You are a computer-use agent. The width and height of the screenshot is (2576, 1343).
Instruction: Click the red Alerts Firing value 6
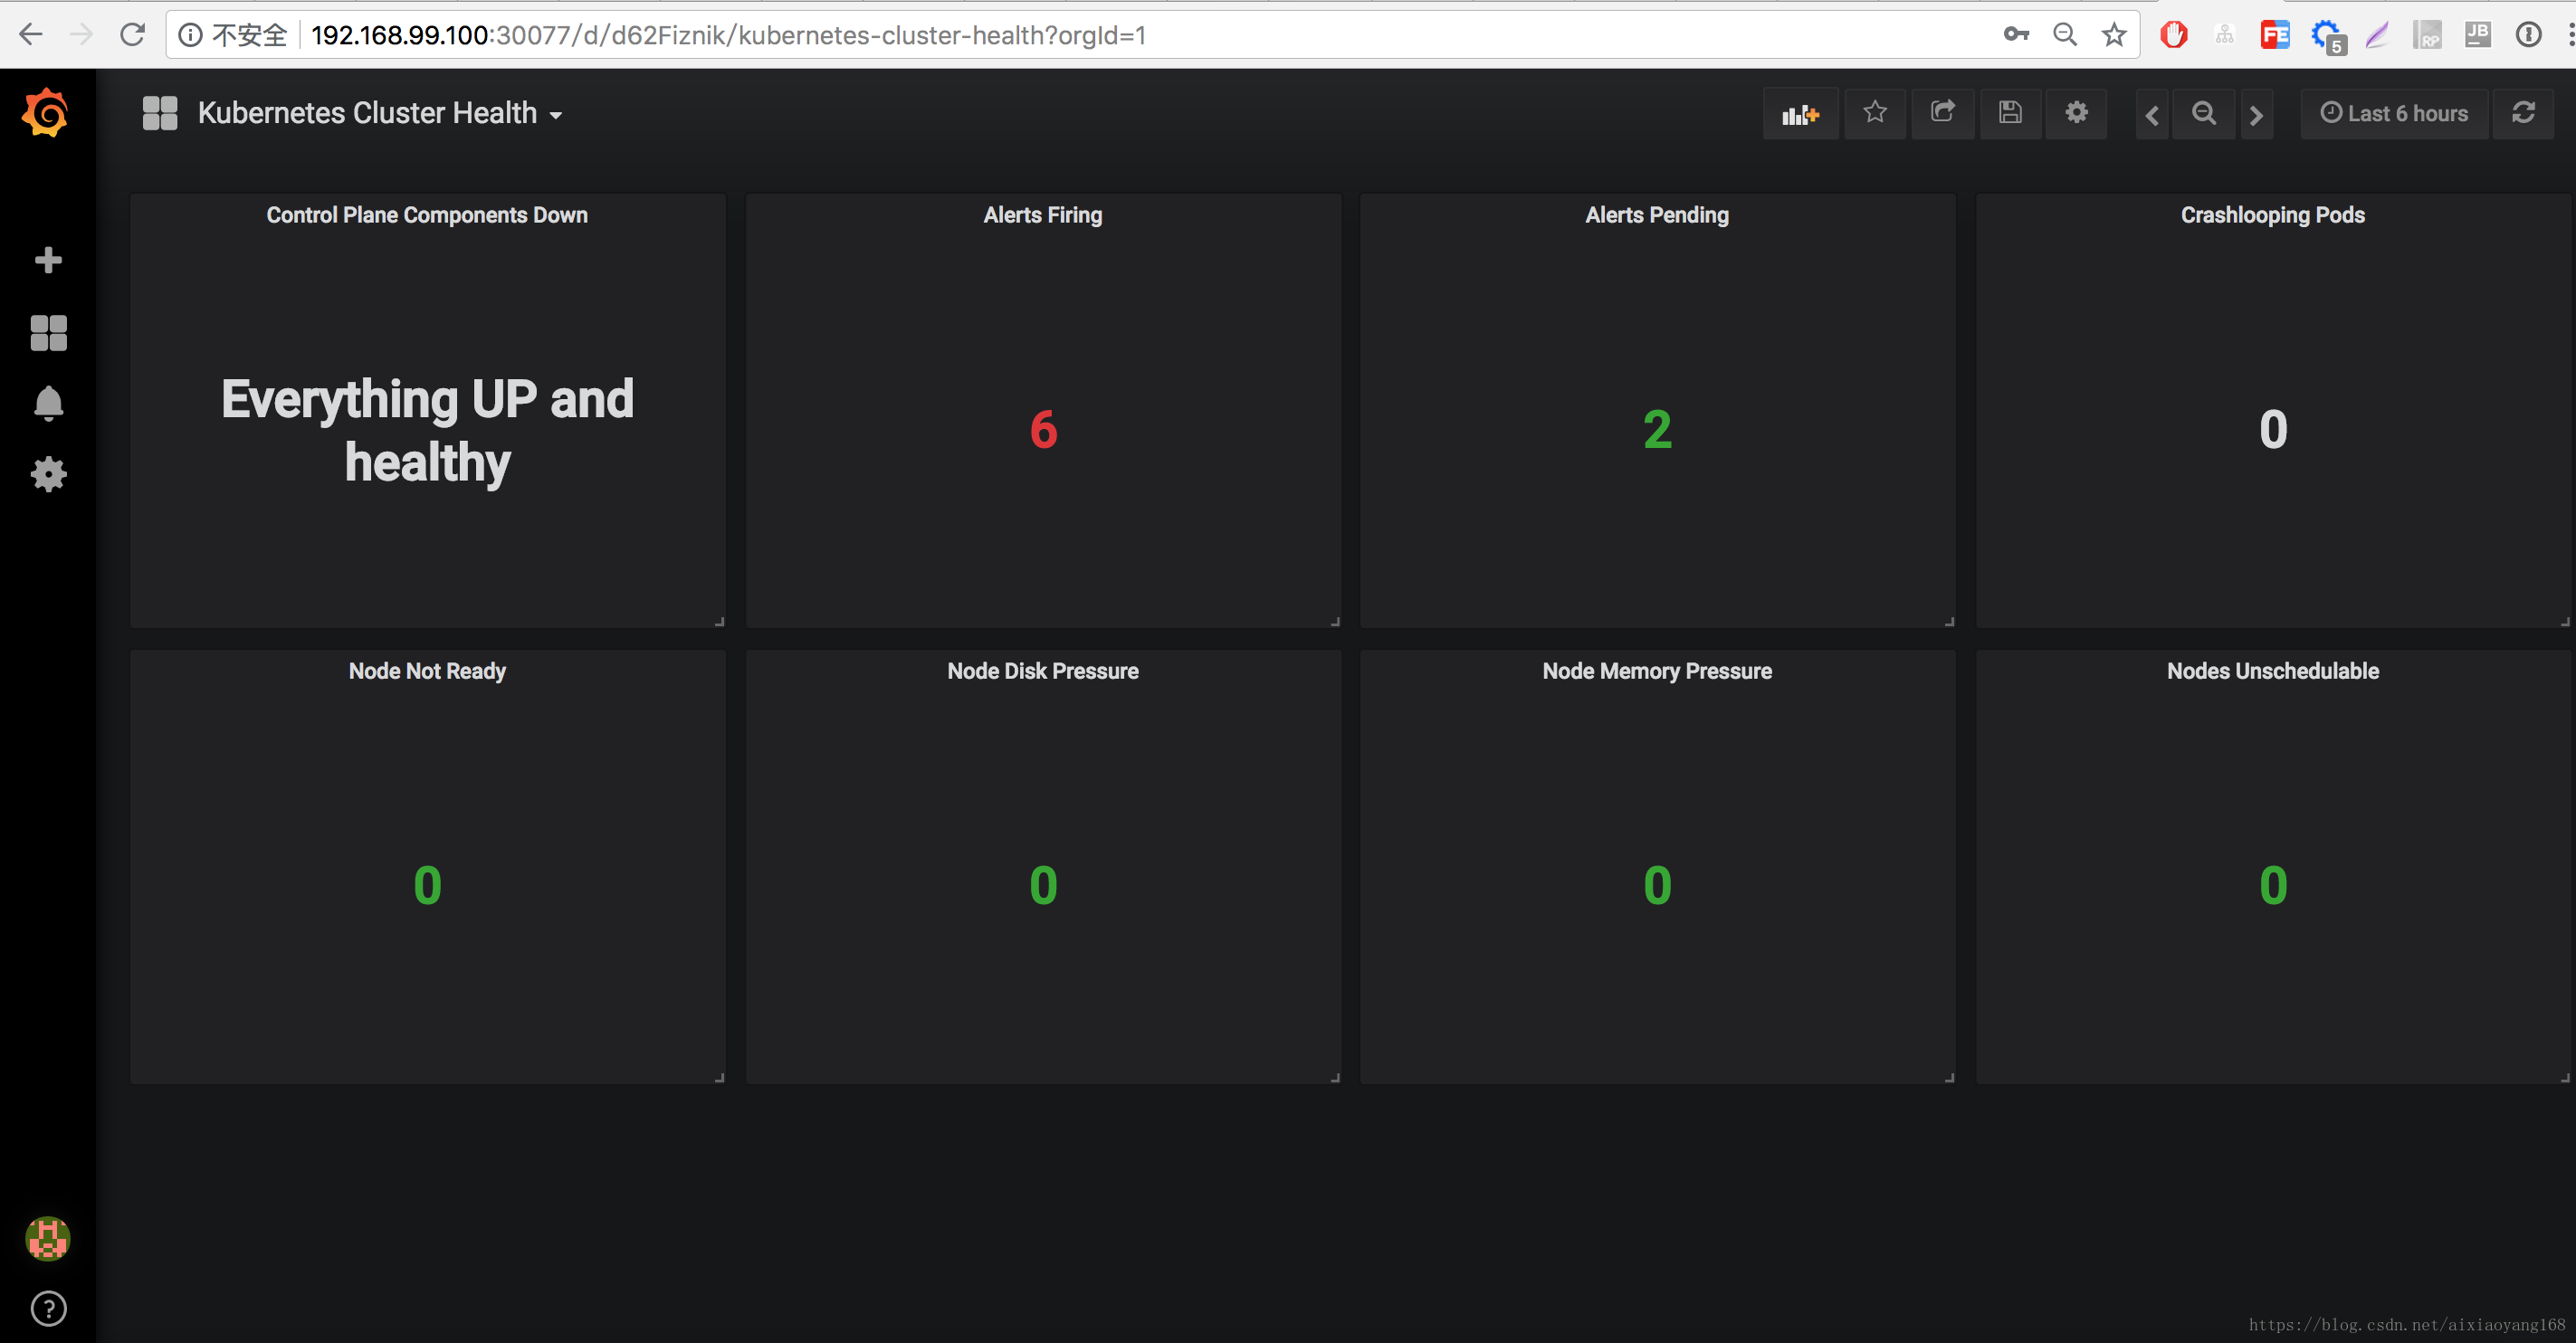point(1043,430)
